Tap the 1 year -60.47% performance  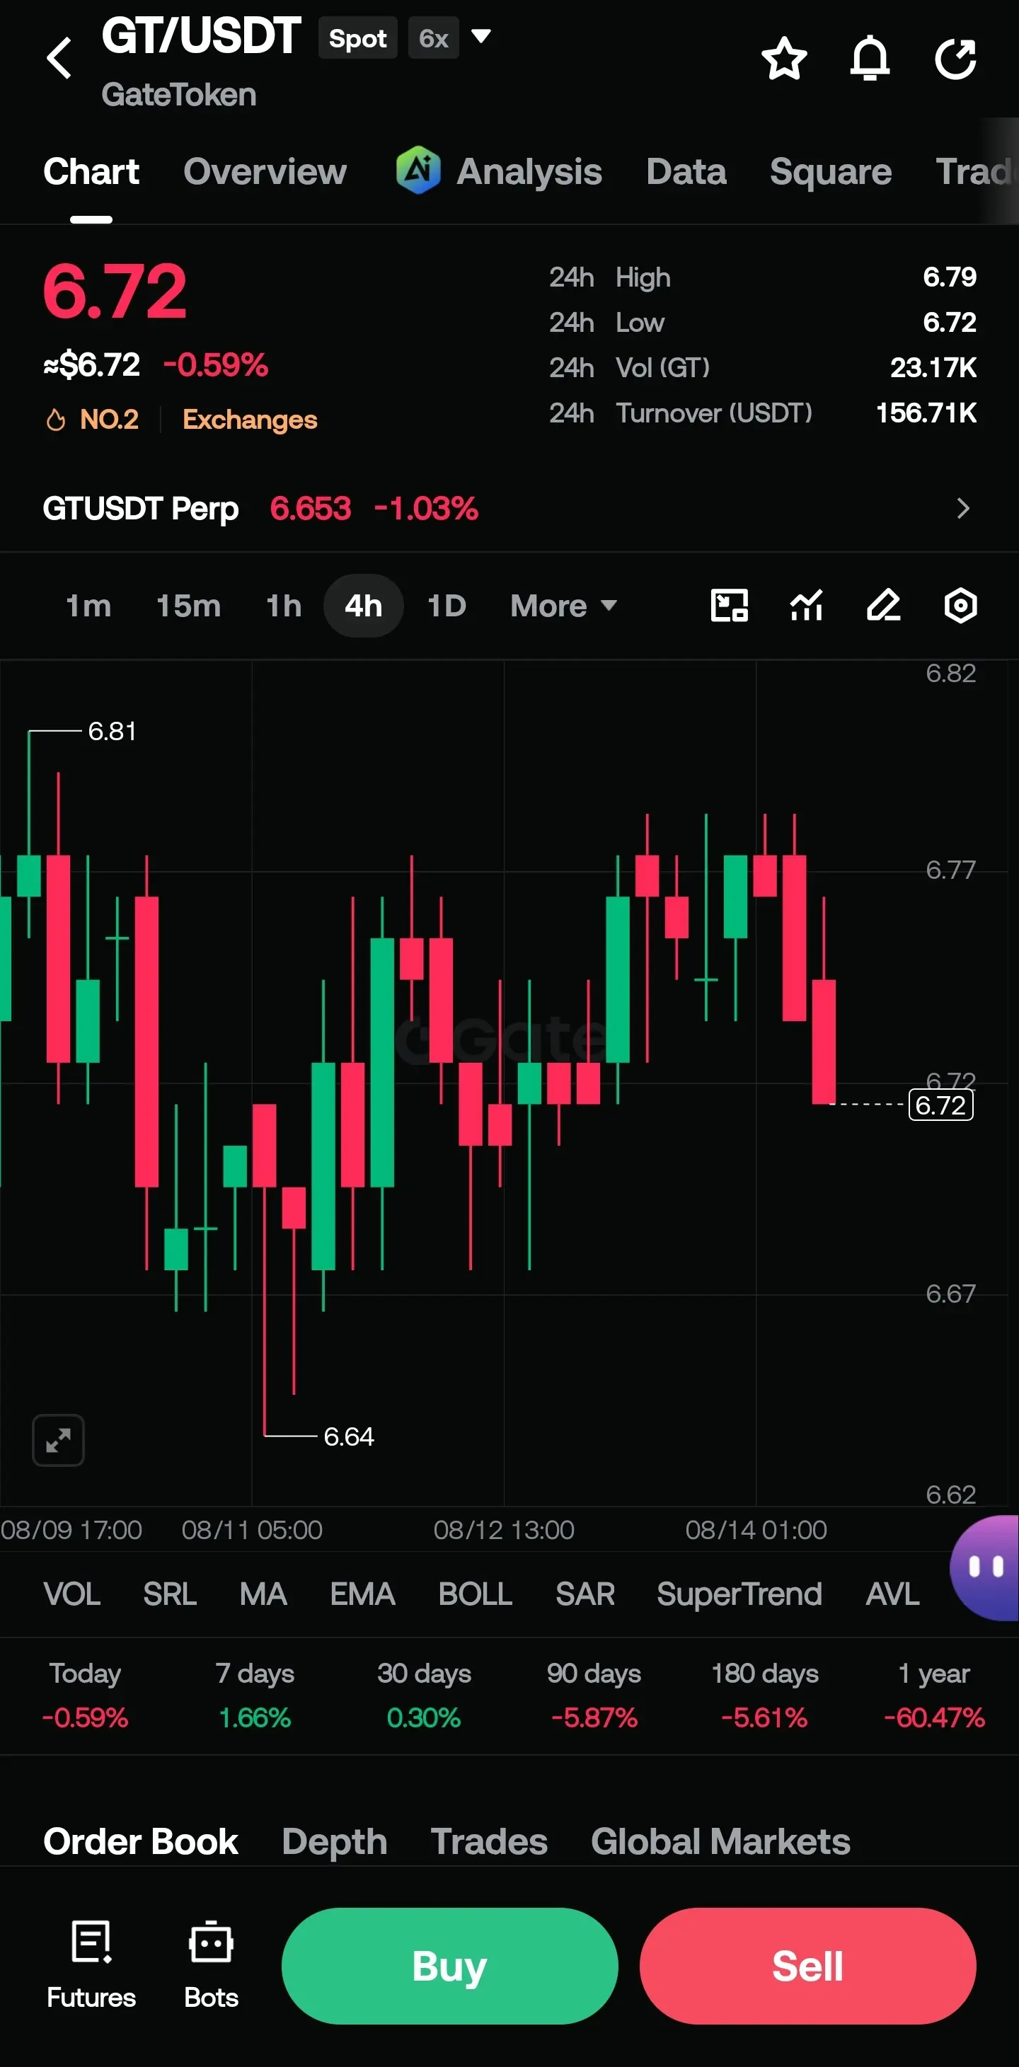point(934,1695)
